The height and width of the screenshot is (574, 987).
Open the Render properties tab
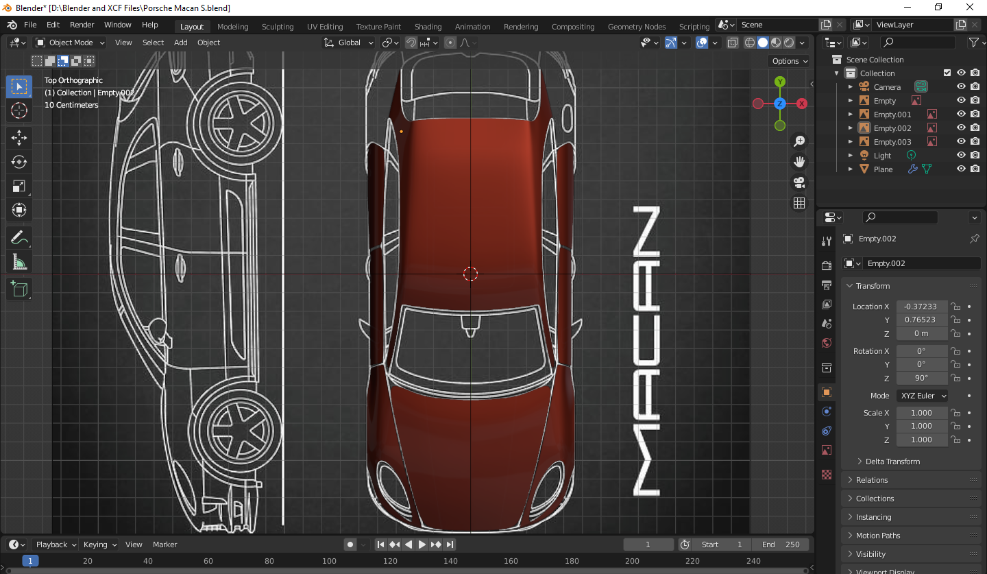click(827, 265)
